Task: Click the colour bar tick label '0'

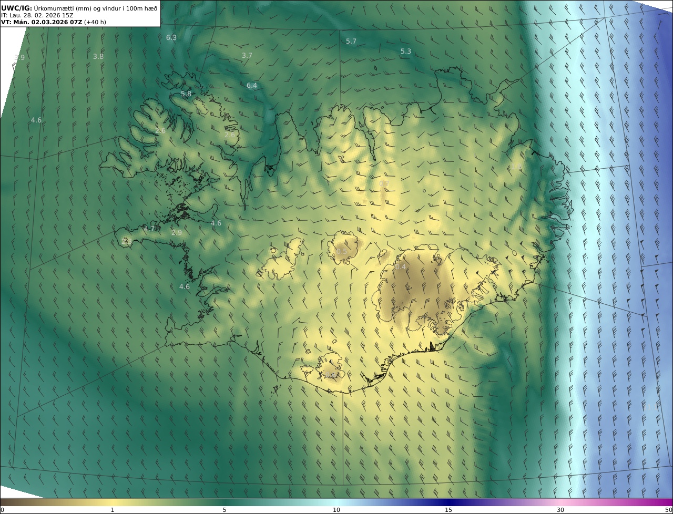Action: [x=2, y=510]
